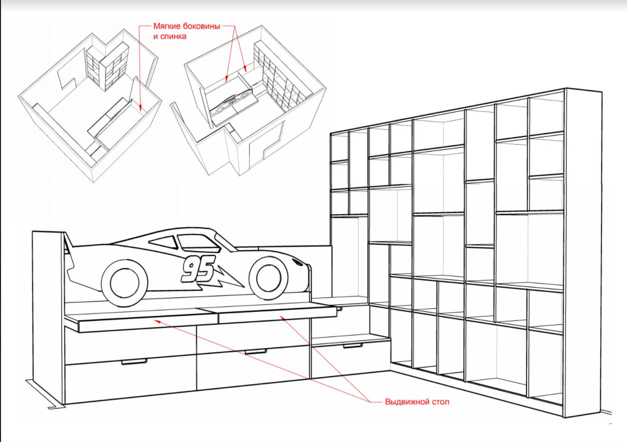This screenshot has width=627, height=442.
Task: Click the car's front wheel near the headlight
Action: click(269, 278)
